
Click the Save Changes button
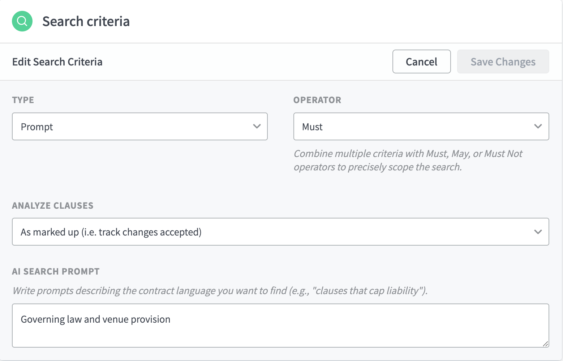pos(503,61)
